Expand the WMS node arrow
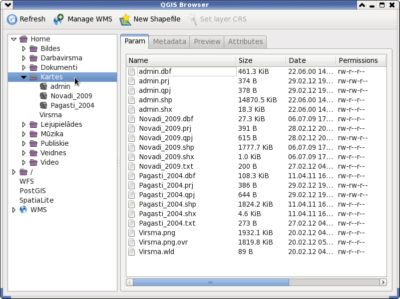This screenshot has height=299, width=400. [14, 210]
